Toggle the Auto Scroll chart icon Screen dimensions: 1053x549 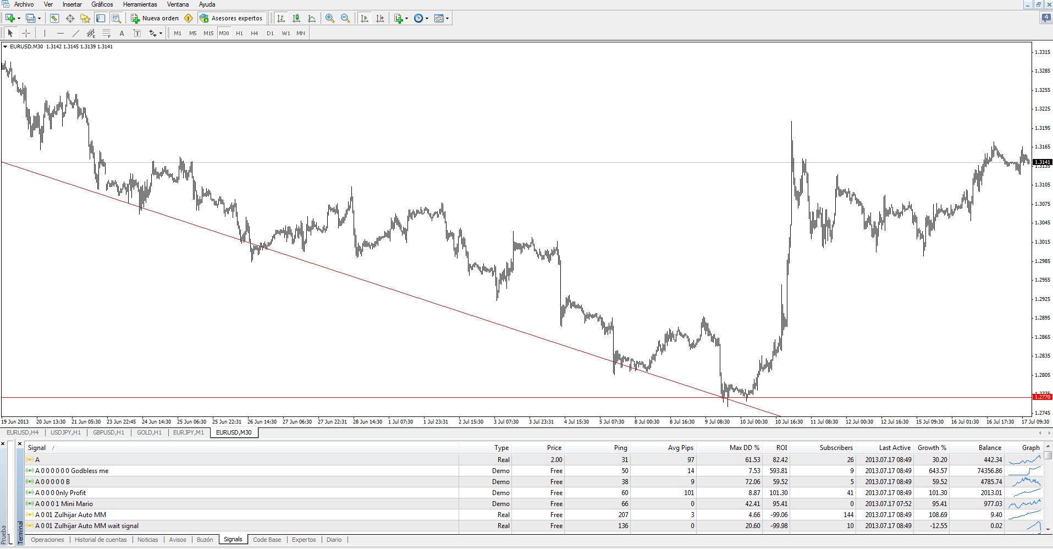click(364, 18)
